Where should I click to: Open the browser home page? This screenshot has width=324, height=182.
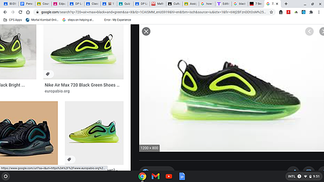coord(28,12)
